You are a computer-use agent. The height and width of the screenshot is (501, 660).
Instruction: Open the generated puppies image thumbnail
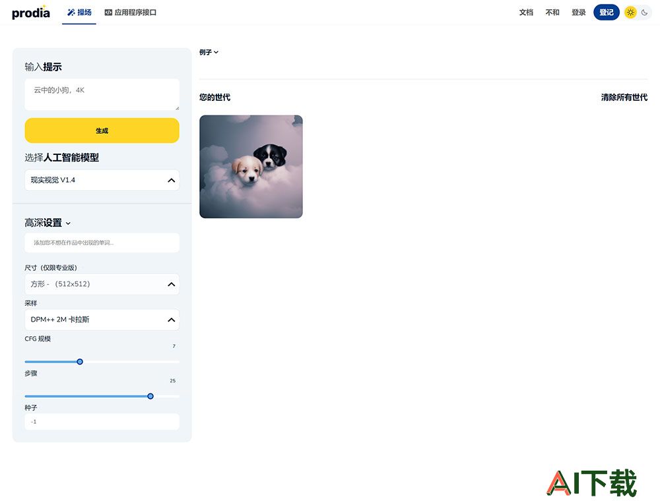tap(251, 167)
